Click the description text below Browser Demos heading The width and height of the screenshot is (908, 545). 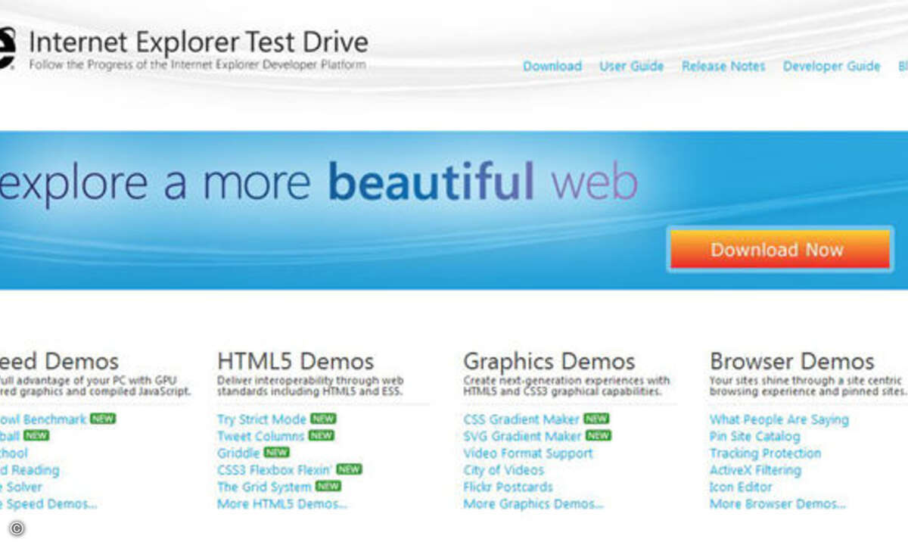(808, 386)
